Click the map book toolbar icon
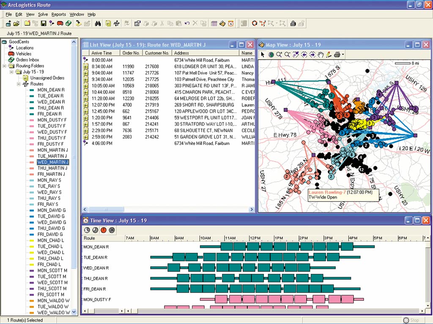This screenshot has width=433, height=324. [222, 24]
